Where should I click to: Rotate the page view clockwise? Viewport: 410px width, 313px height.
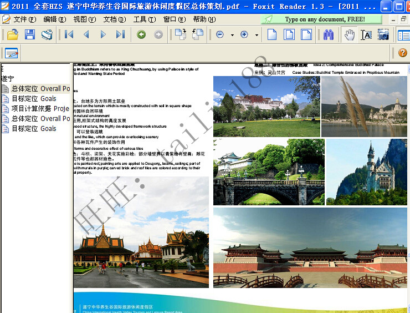click(x=181, y=34)
